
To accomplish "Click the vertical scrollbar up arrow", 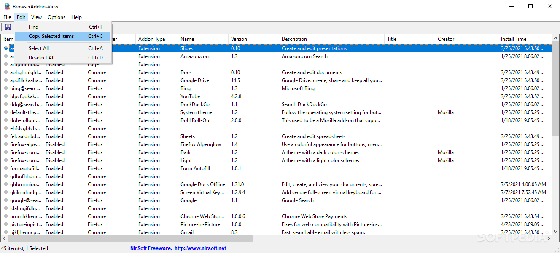I will (556, 39).
